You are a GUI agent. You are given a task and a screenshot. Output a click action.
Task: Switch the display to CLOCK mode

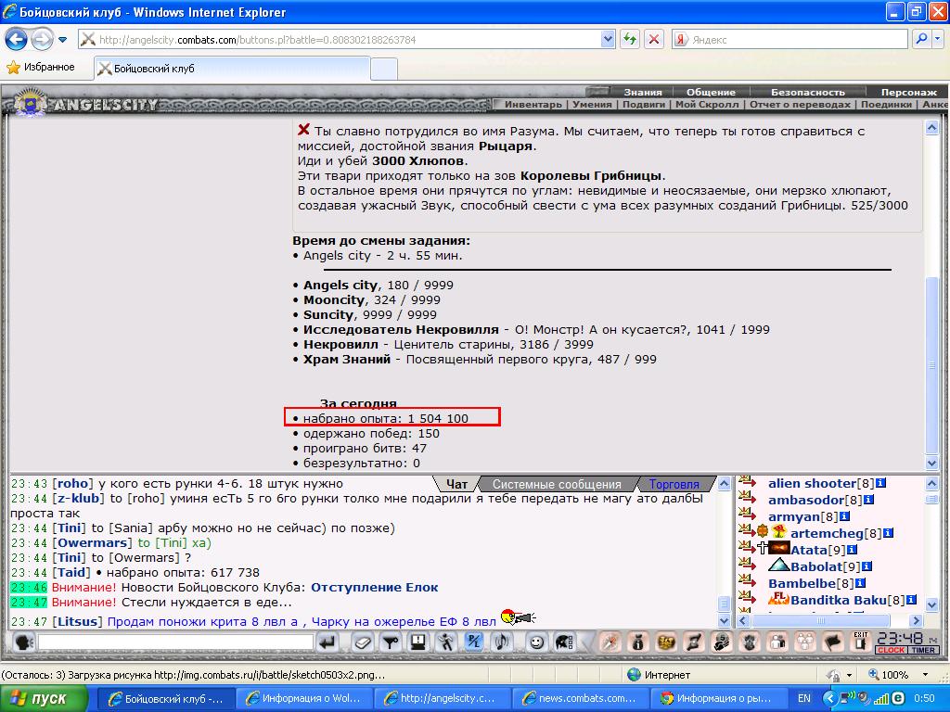[891, 650]
